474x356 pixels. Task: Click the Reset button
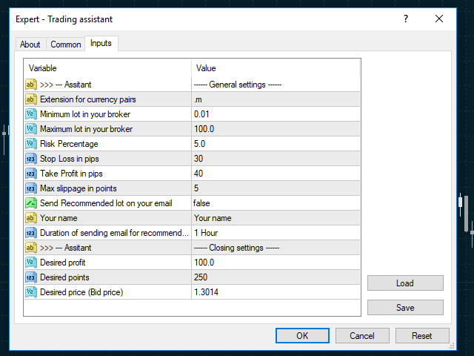point(421,336)
